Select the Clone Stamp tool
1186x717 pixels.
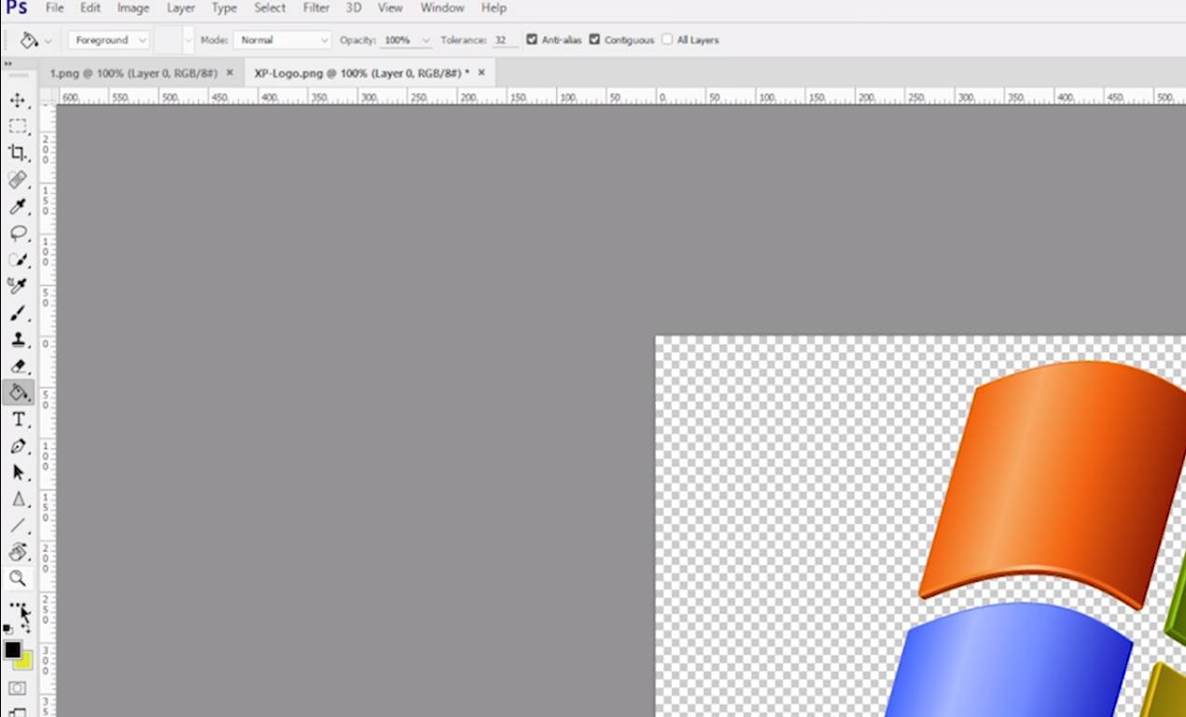coord(18,340)
